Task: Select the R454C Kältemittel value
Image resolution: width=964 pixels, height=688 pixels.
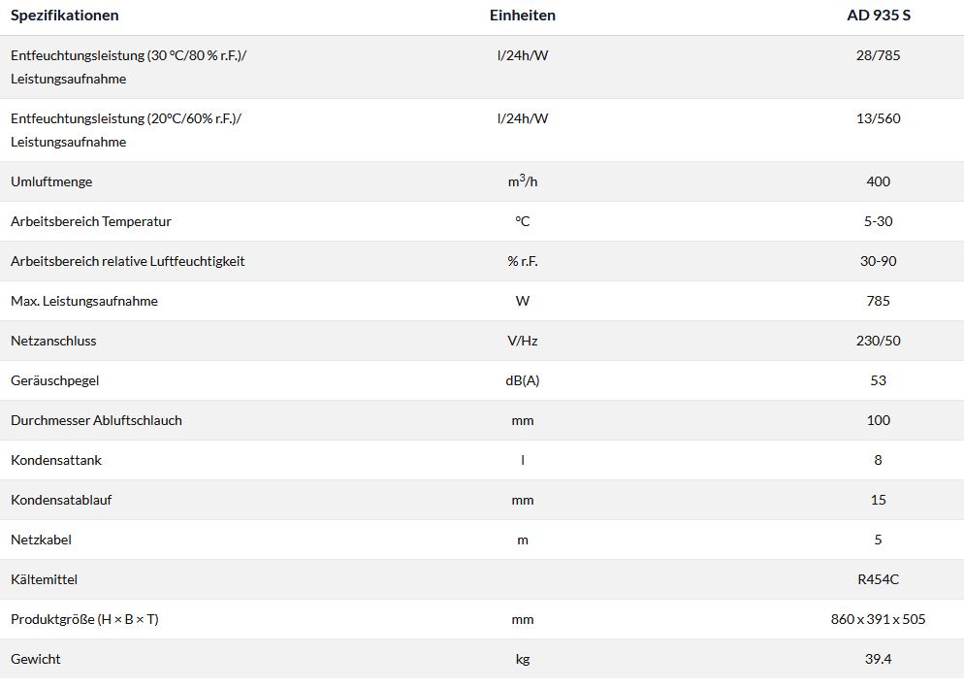Action: coord(878,579)
